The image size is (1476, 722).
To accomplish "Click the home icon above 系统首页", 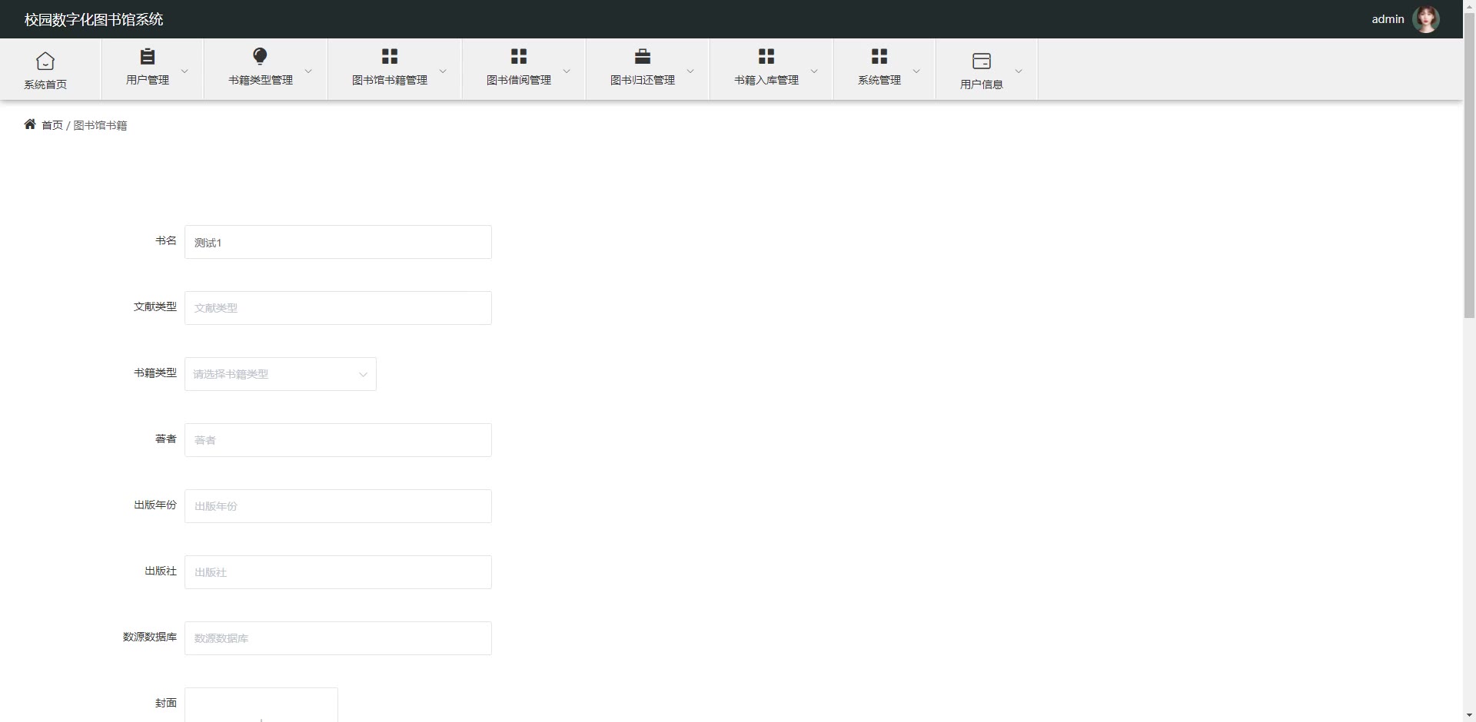I will tap(45, 61).
